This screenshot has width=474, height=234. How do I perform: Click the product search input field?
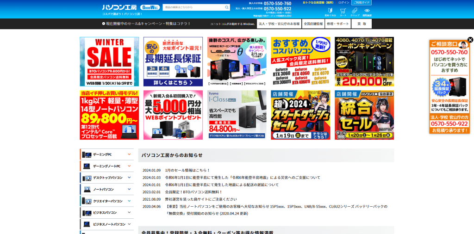[193, 7]
